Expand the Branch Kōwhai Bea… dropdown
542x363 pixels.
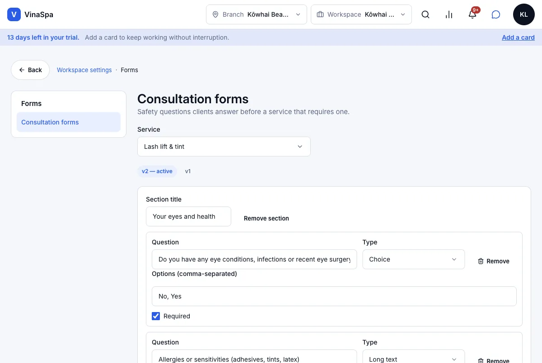pyautogui.click(x=257, y=14)
